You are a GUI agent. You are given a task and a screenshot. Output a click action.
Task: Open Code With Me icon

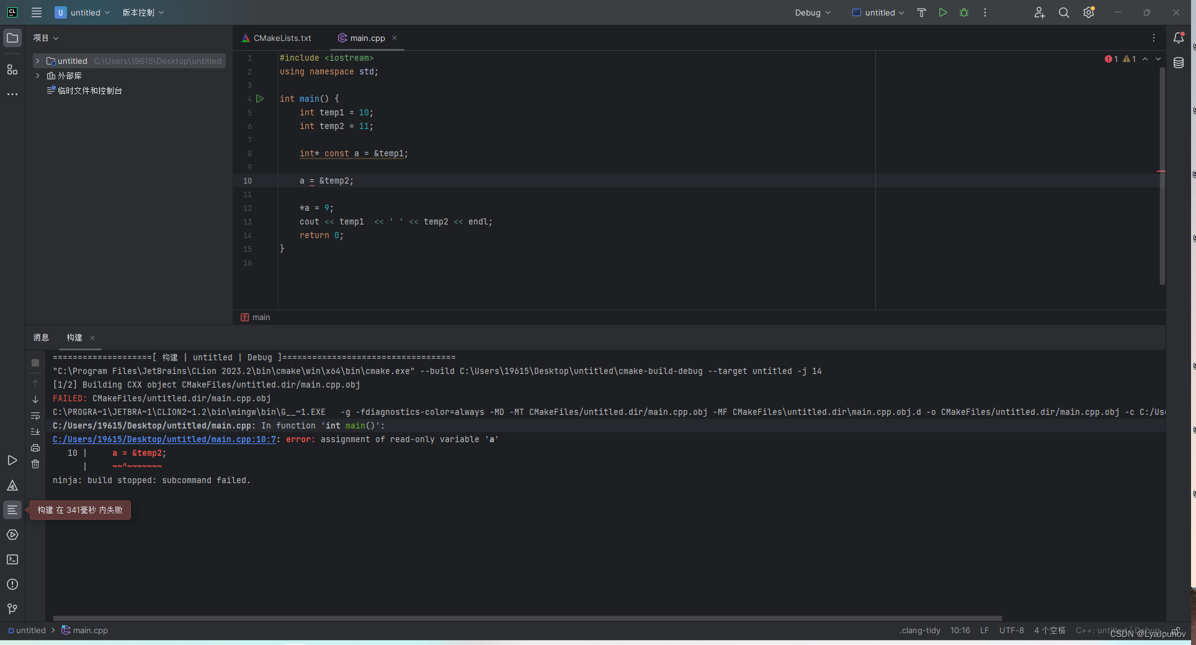click(1040, 12)
